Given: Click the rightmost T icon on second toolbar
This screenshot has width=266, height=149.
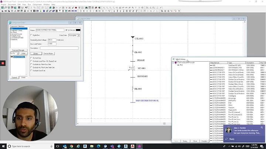Looking at the screenshot, I should click(179, 11).
